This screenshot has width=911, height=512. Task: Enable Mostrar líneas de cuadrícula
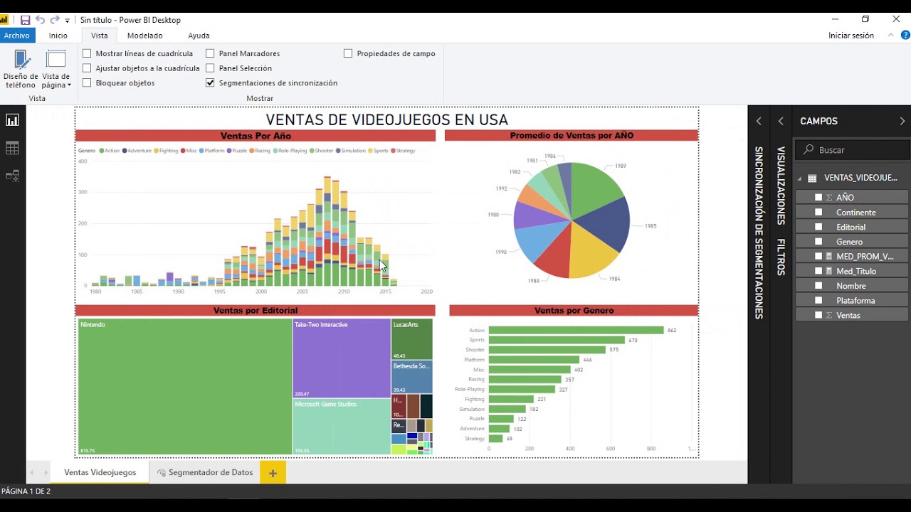coord(87,53)
